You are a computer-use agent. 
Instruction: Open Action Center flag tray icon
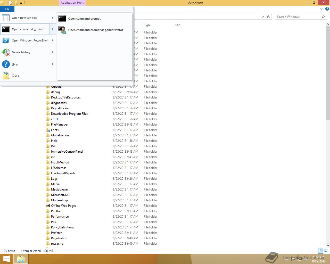(293, 259)
